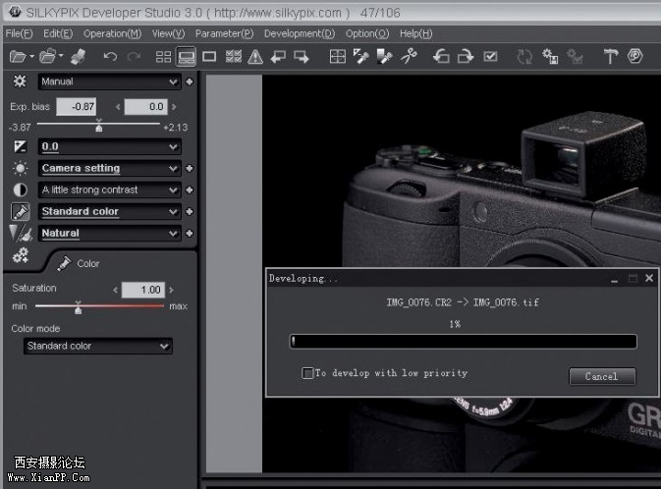The height and width of the screenshot is (489, 661).
Task: Select the crop scissors tool
Action: click(409, 57)
